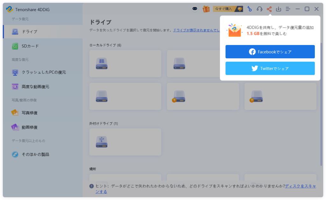326x200 pixels.
Task: Open 高度な動画復元 in sidebar
Action: 43,87
